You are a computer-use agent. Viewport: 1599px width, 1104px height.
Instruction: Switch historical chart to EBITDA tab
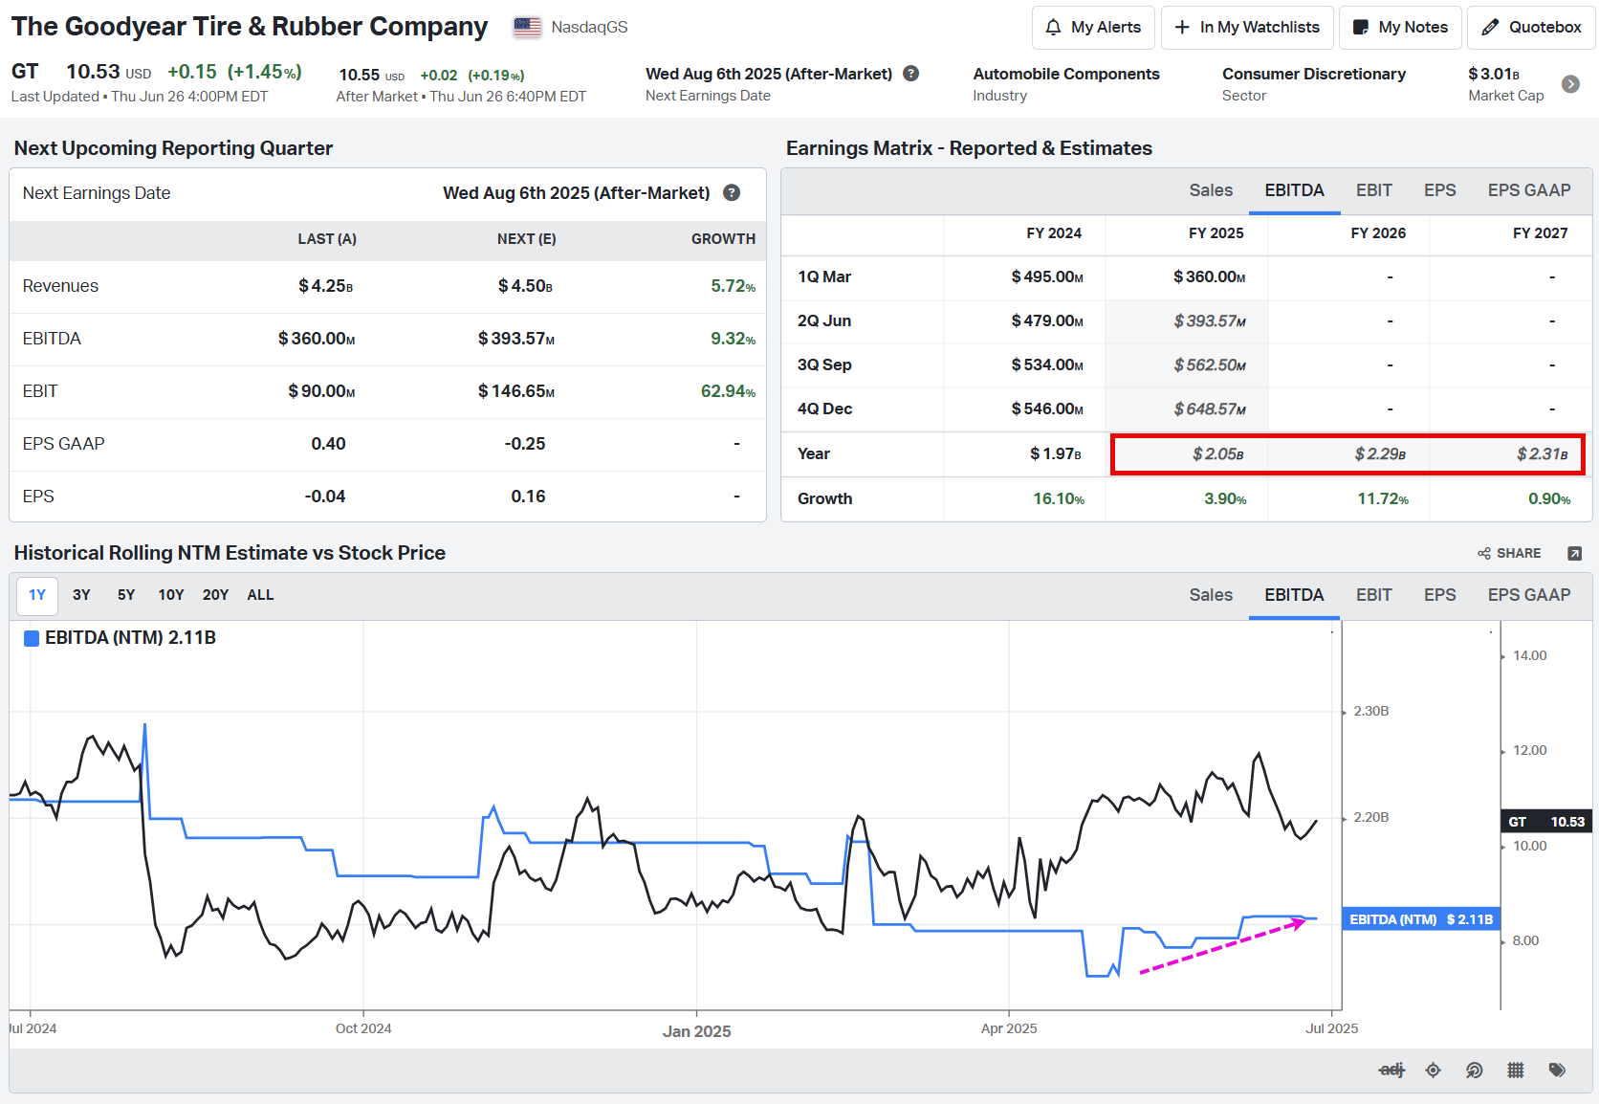click(x=1294, y=595)
